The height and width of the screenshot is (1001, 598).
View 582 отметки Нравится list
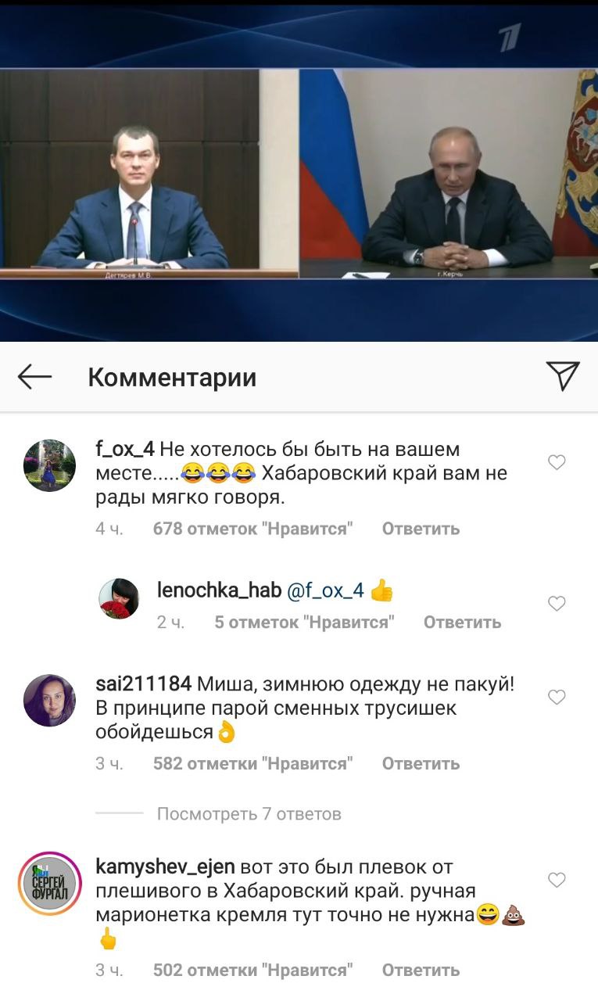252,763
